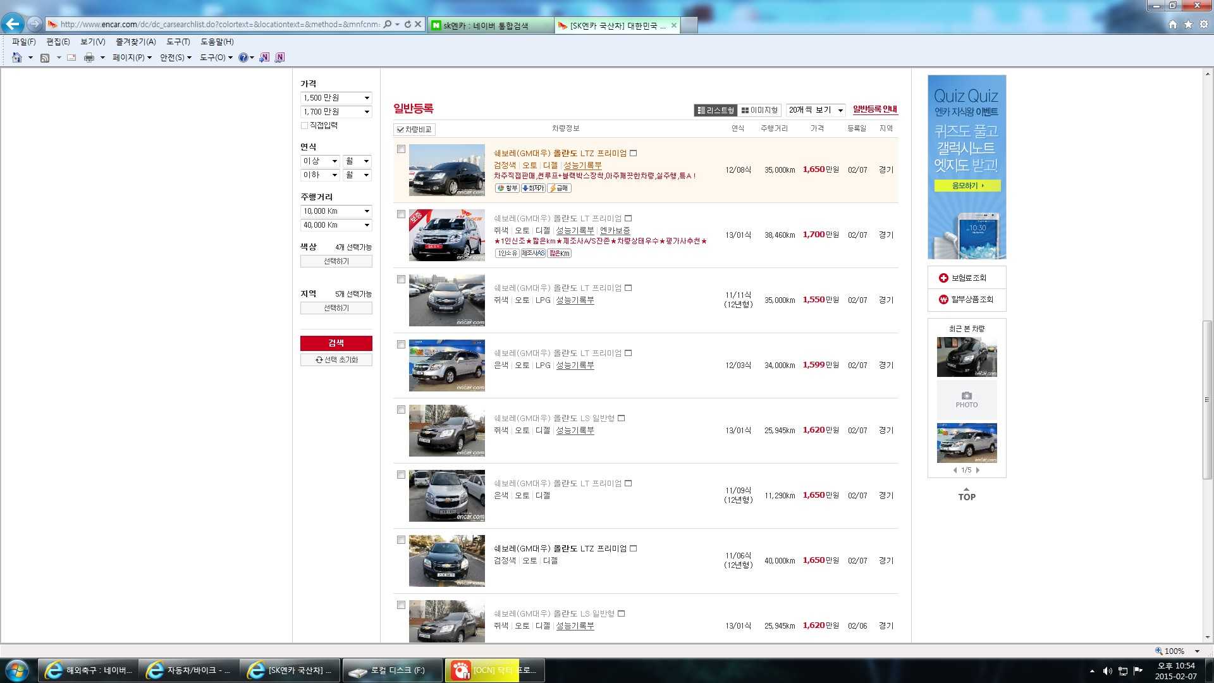Click the URL address bar field
The width and height of the screenshot is (1214, 683).
click(x=219, y=25)
